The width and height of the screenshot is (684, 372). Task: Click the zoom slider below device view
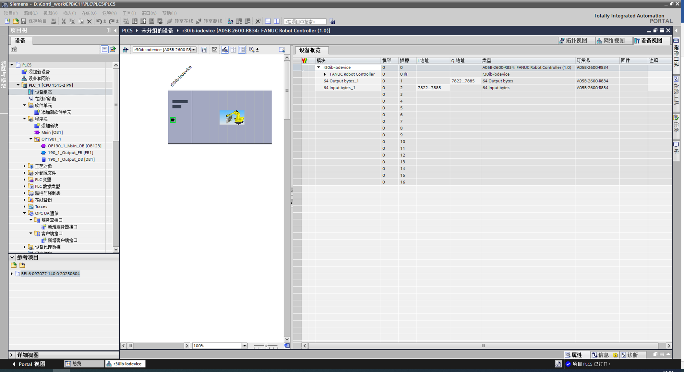[266, 346]
